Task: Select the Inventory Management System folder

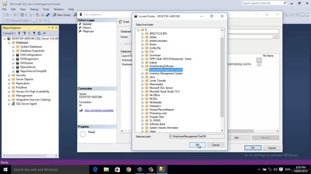Action: (x=166, y=73)
